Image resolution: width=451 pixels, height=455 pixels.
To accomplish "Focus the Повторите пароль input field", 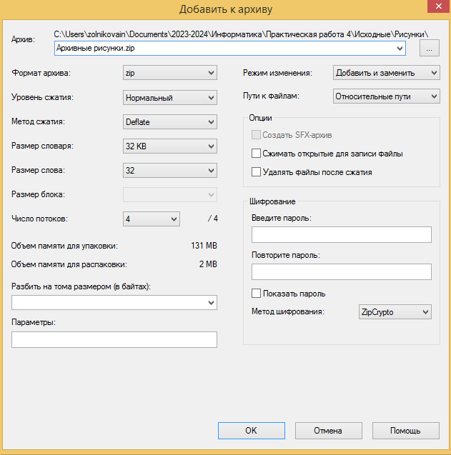I will point(342,271).
